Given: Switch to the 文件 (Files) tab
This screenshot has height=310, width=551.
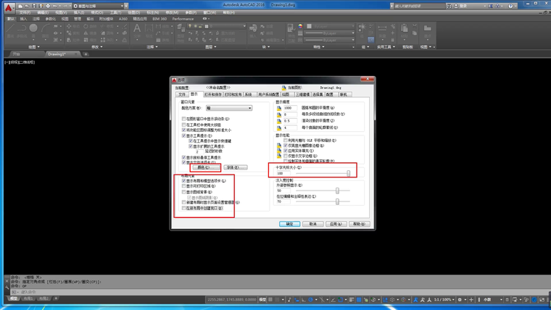Looking at the screenshot, I should [182, 94].
